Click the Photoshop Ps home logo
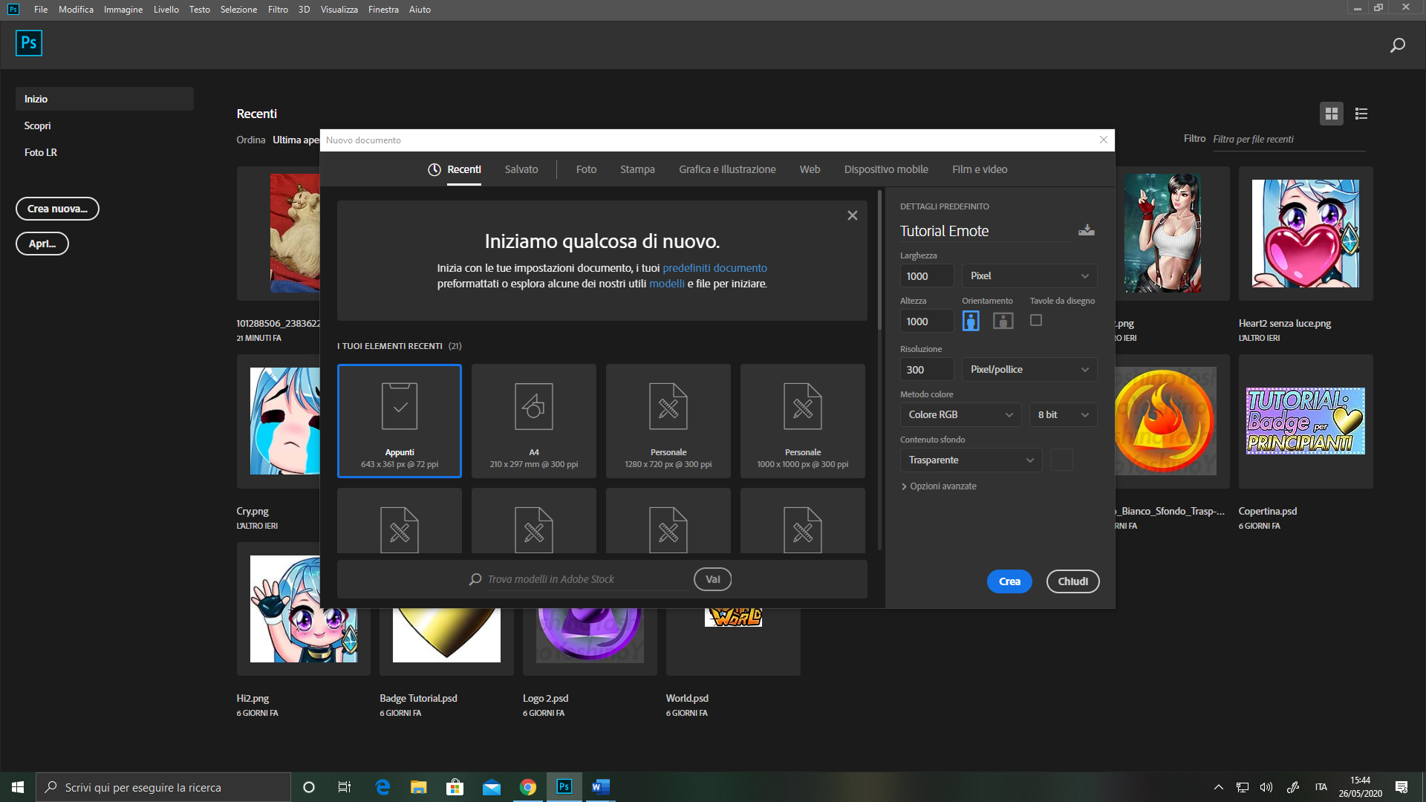This screenshot has width=1426, height=802. coord(29,43)
